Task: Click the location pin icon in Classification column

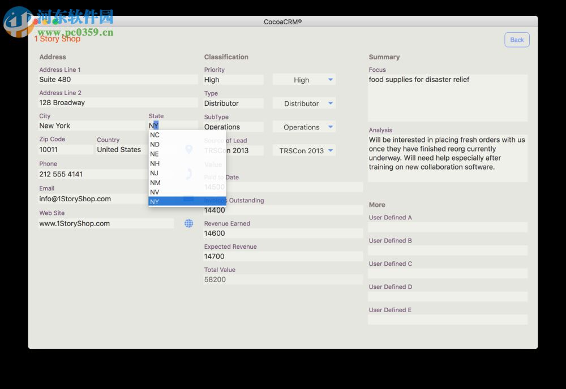Action: point(189,150)
